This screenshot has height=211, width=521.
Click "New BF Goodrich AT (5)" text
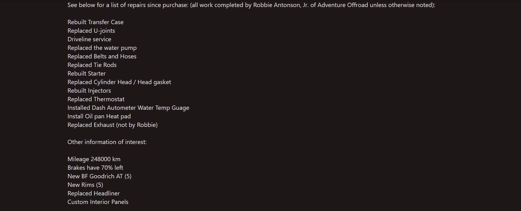99,176
